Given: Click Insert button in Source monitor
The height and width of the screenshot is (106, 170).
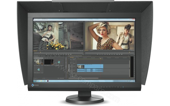Looking at the screenshot, I should [x=66, y=54].
